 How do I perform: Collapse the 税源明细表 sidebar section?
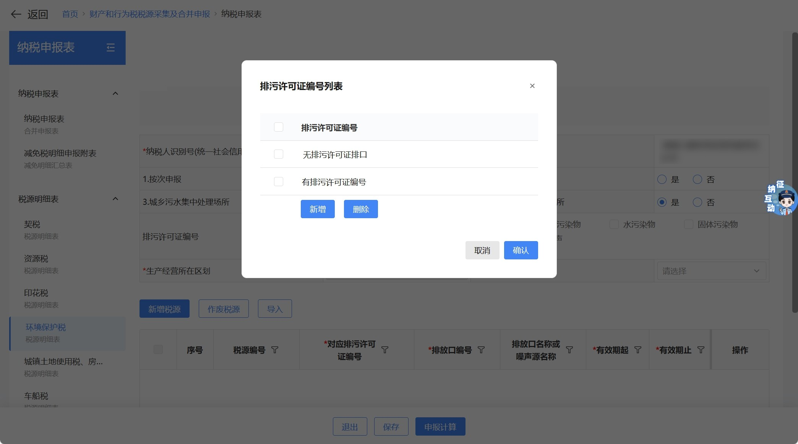pyautogui.click(x=115, y=199)
